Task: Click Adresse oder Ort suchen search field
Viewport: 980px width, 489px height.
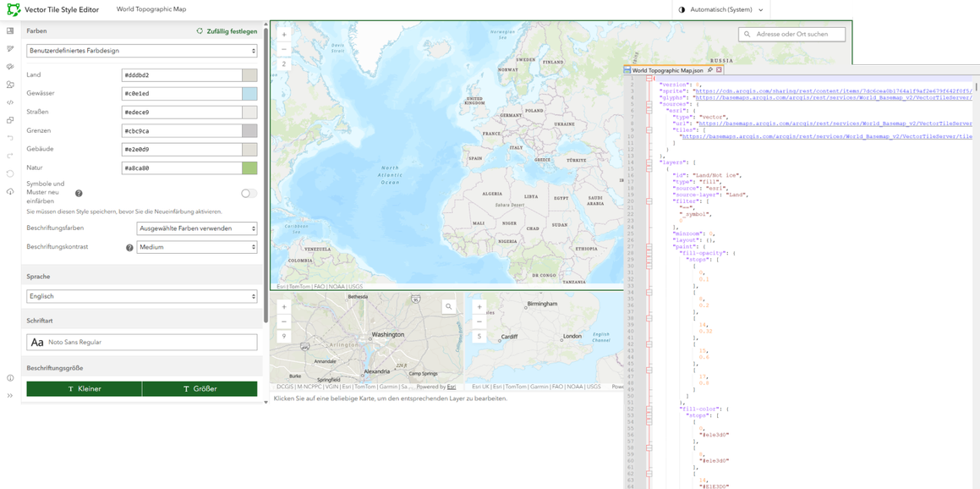Action: coord(792,35)
